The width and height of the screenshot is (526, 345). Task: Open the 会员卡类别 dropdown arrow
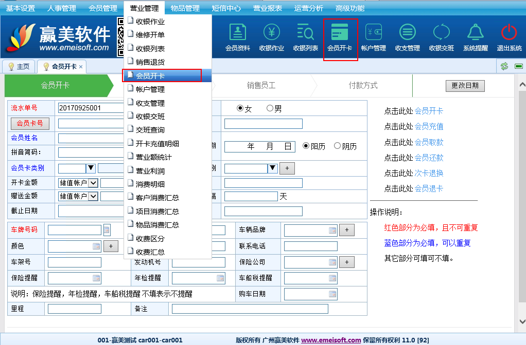[91, 168]
